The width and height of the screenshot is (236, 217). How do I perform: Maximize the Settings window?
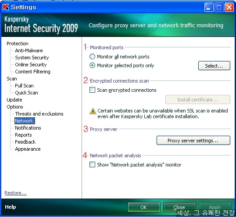pos(219,7)
